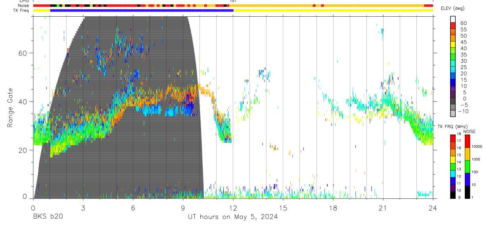Screen dimensions: 487x225
Task: Click the blue segment of the TX Freq strip
Action: pyautogui.click(x=142, y=10)
